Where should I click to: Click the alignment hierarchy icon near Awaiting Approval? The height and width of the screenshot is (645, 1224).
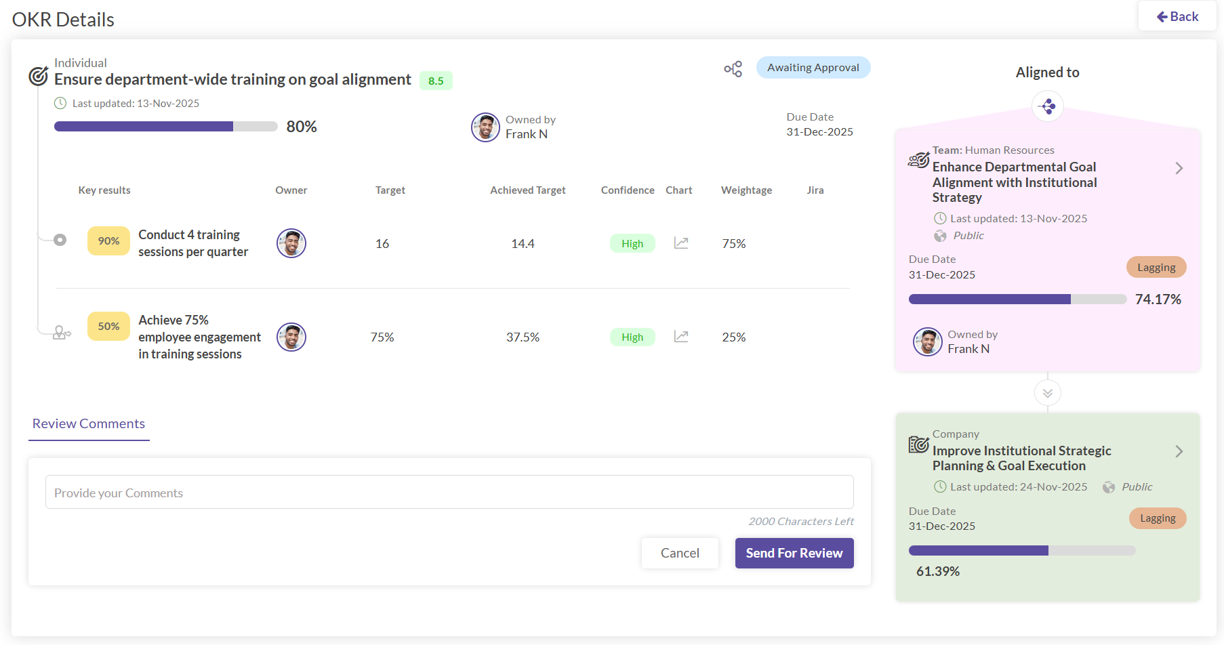click(x=733, y=68)
